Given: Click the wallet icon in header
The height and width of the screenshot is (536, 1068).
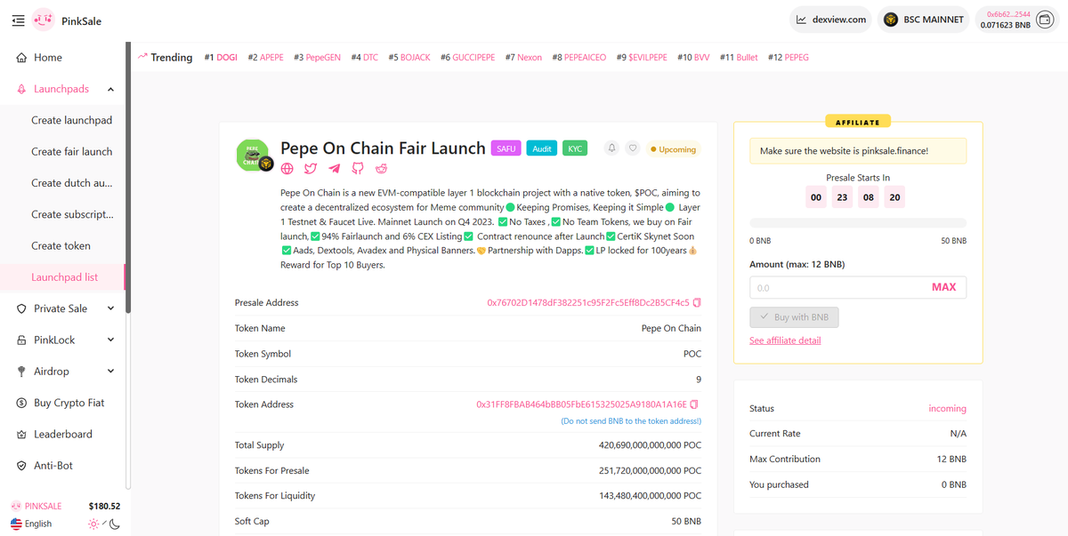Looking at the screenshot, I should [1047, 20].
